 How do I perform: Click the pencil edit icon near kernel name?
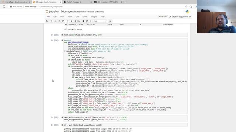170,17
